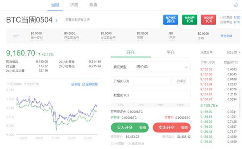Screen dimensions: 242x149
Task: Focus the 价格(USD) input field
Action: coord(141,81)
